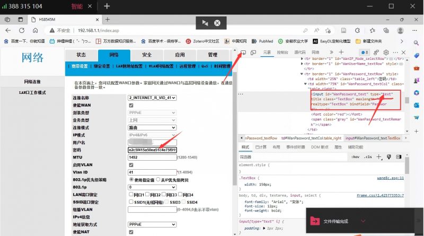
Task: Toggle the 启用VLAN checkbox
Action: [131, 165]
